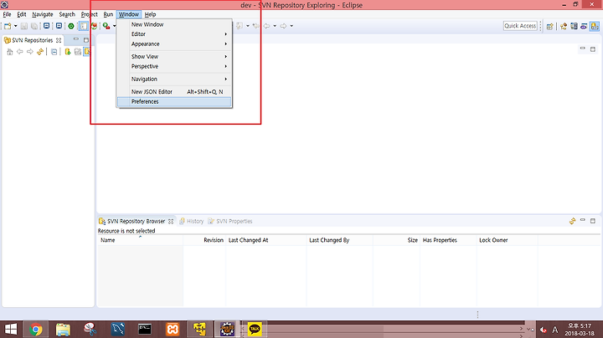Close the SVN Repositories view tab

pos(59,40)
